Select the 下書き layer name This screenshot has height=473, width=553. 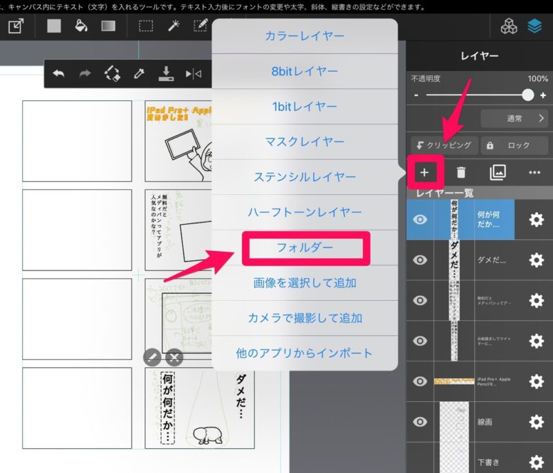(488, 463)
